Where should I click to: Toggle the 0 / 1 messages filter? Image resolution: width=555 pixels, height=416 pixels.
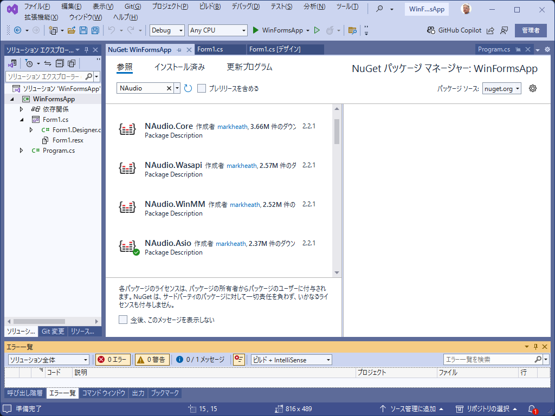point(201,360)
